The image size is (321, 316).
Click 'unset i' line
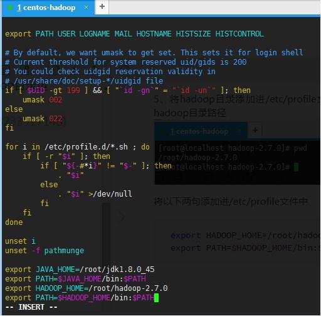pos(20,241)
